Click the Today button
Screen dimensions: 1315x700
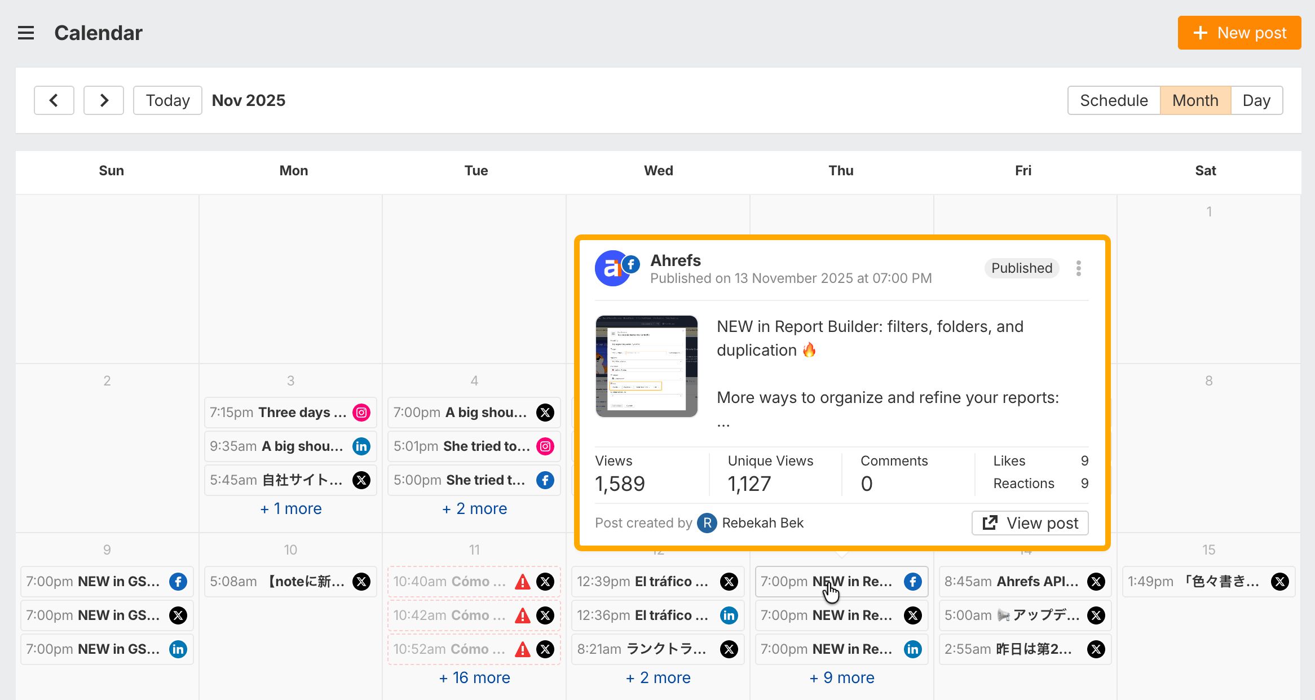[x=167, y=100]
